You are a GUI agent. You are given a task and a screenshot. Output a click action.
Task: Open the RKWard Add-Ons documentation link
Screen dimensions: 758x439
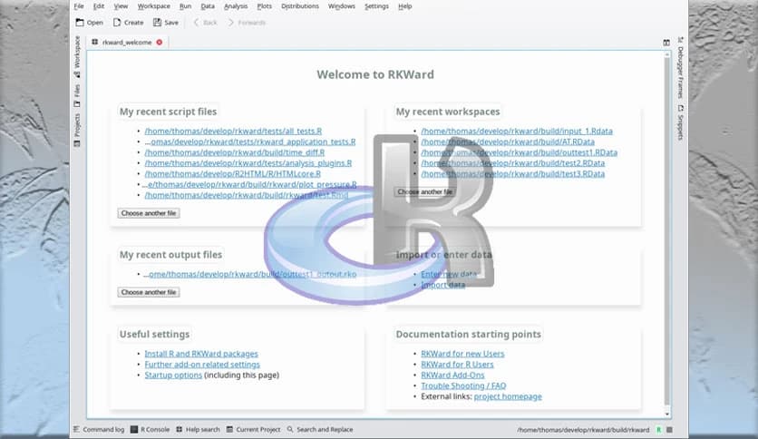click(x=452, y=376)
